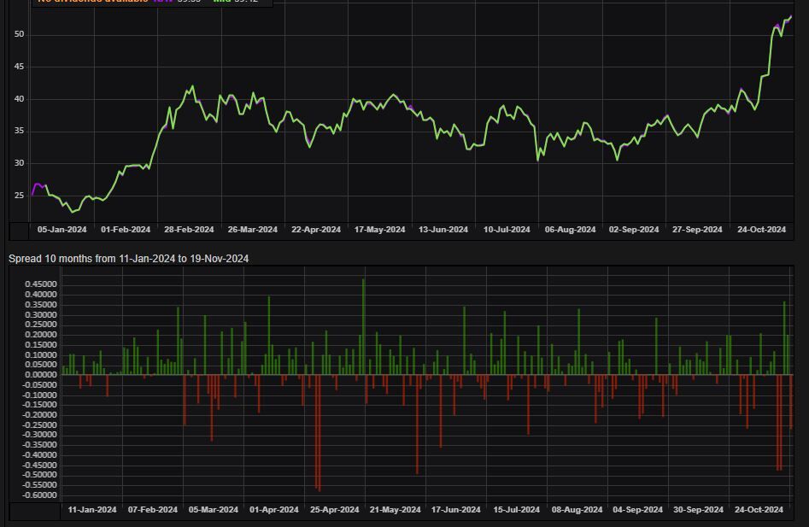Click the 01-Apr-2024 spread axis label
Screen dimensions: 809x527
point(274,509)
